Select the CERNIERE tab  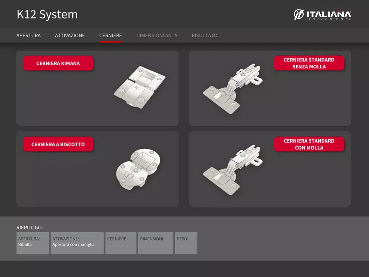[111, 35]
